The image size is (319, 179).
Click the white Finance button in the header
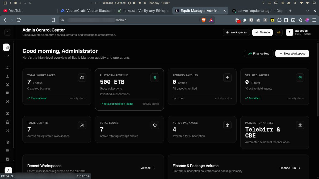click(x=262, y=32)
